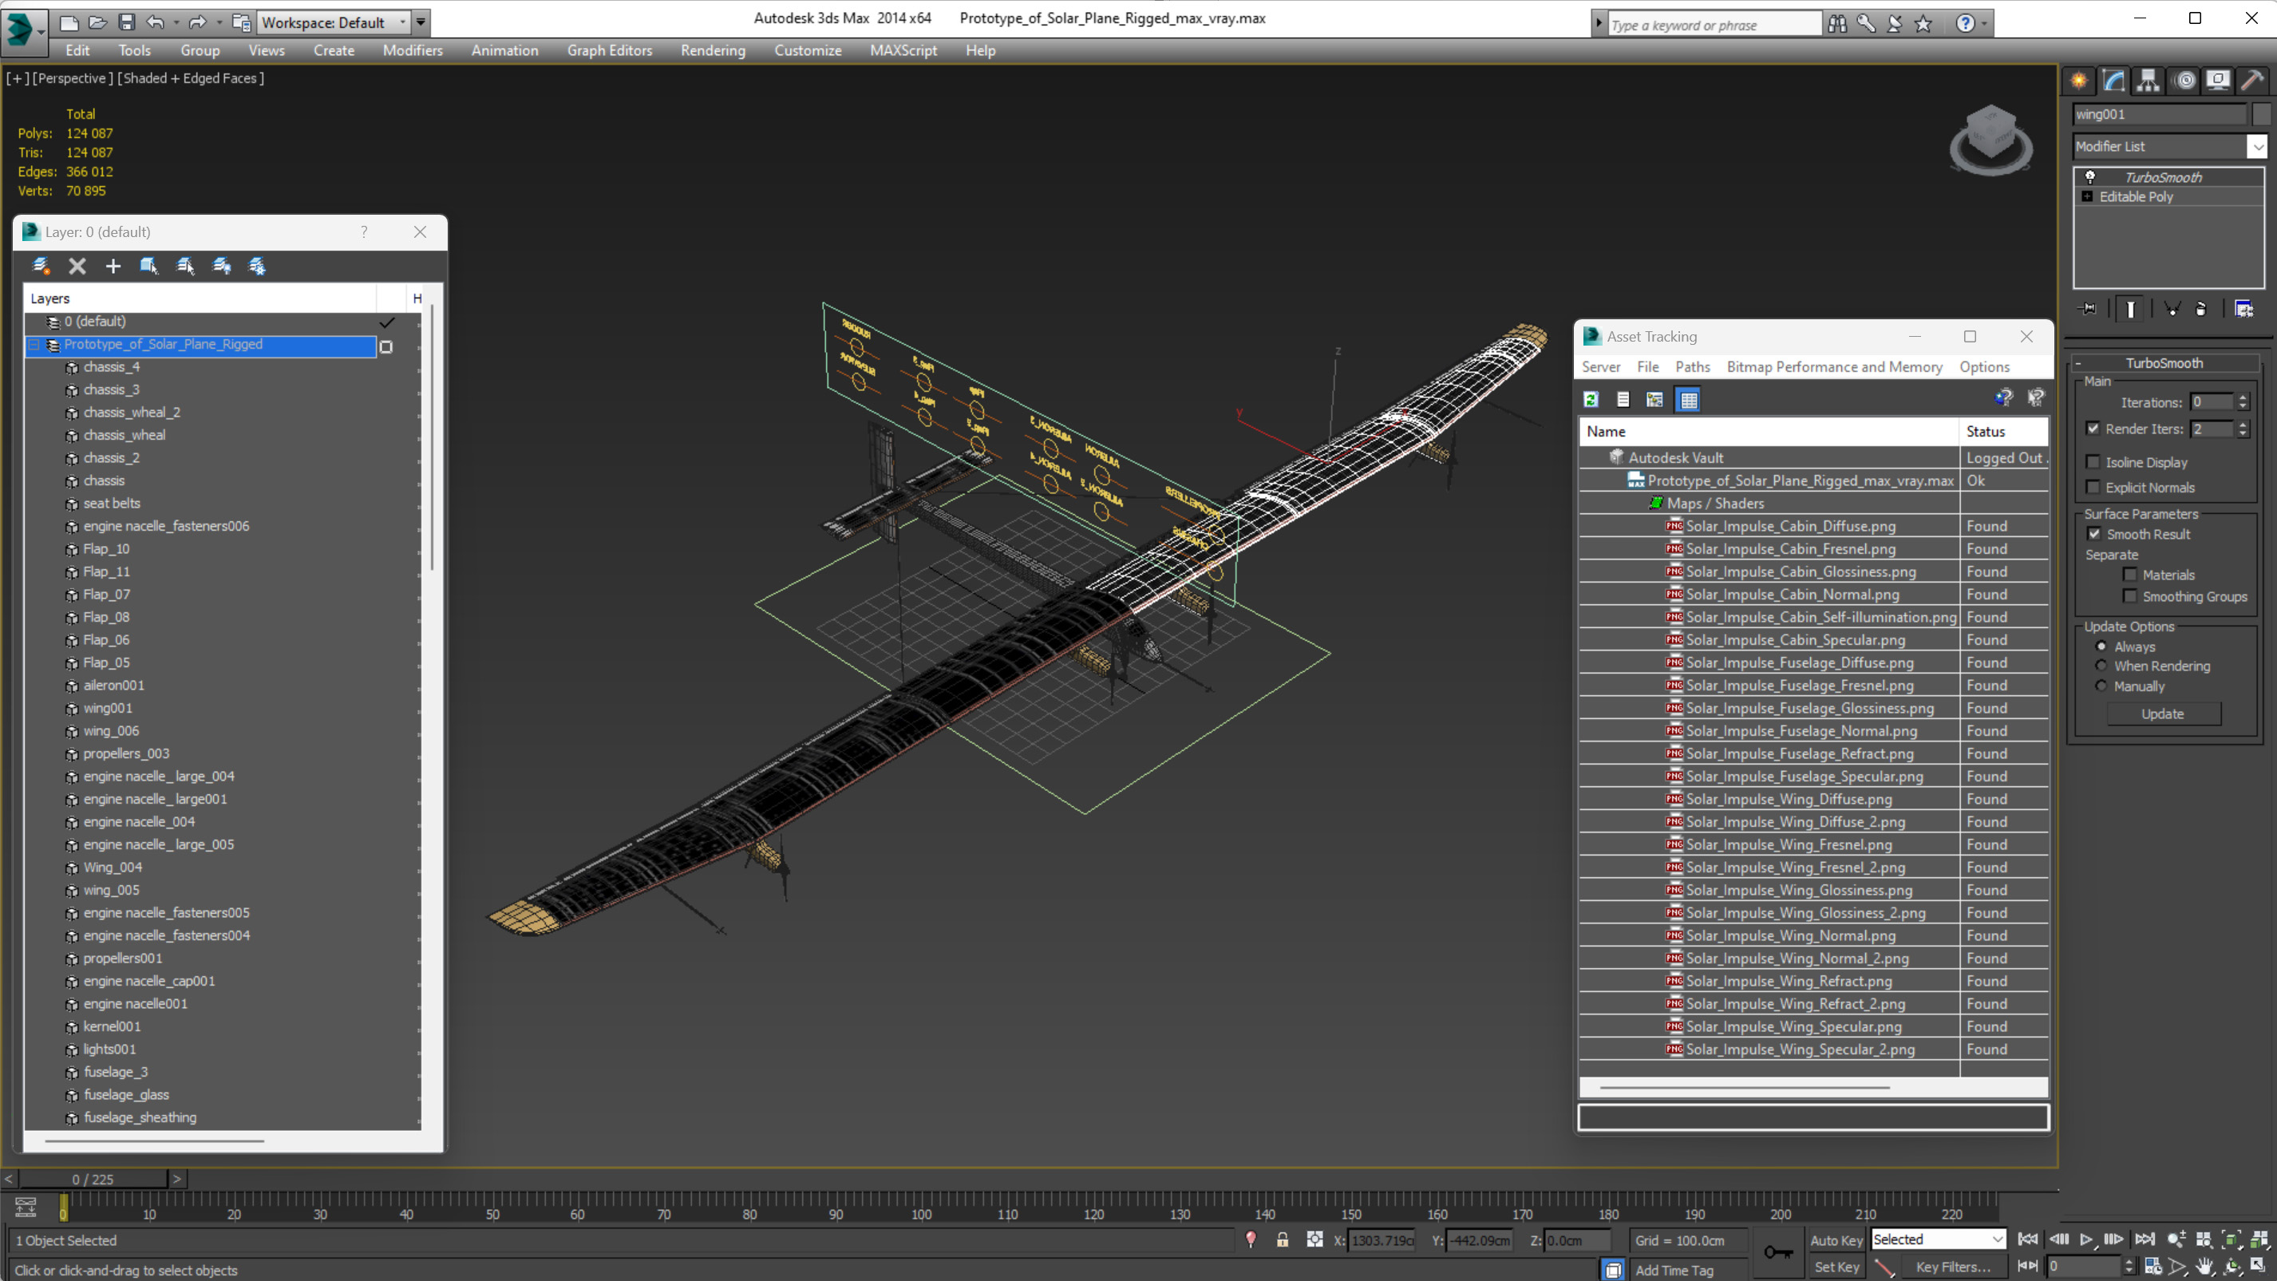This screenshot has height=1281, width=2277.
Task: Open the Selected key filter dropdown
Action: [x=1998, y=1239]
